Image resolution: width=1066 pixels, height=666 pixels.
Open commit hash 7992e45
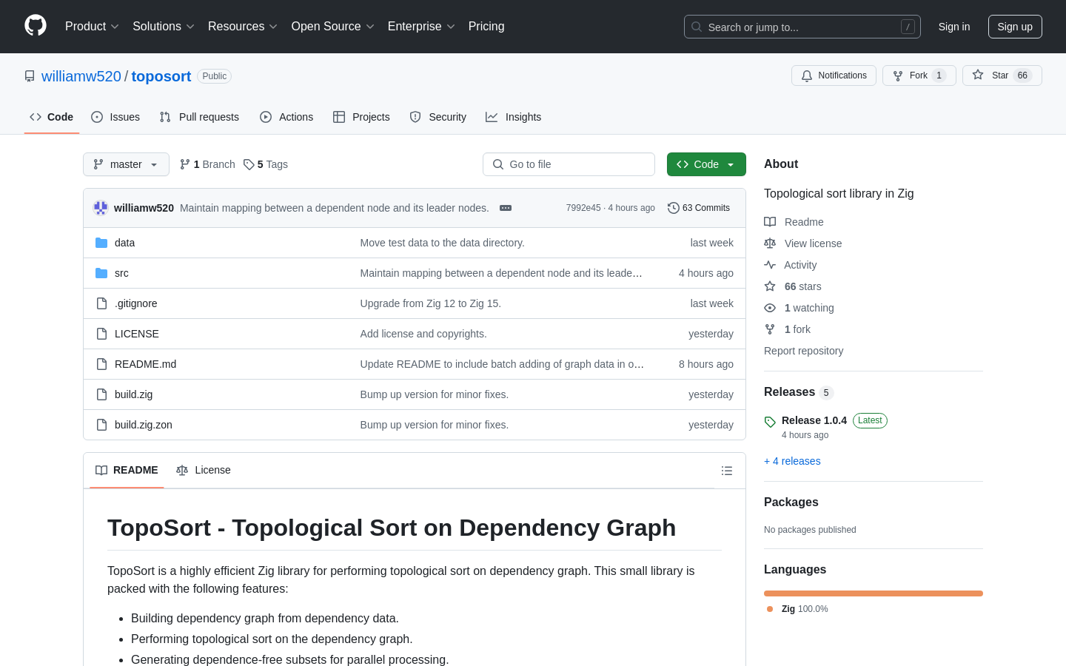pos(583,208)
